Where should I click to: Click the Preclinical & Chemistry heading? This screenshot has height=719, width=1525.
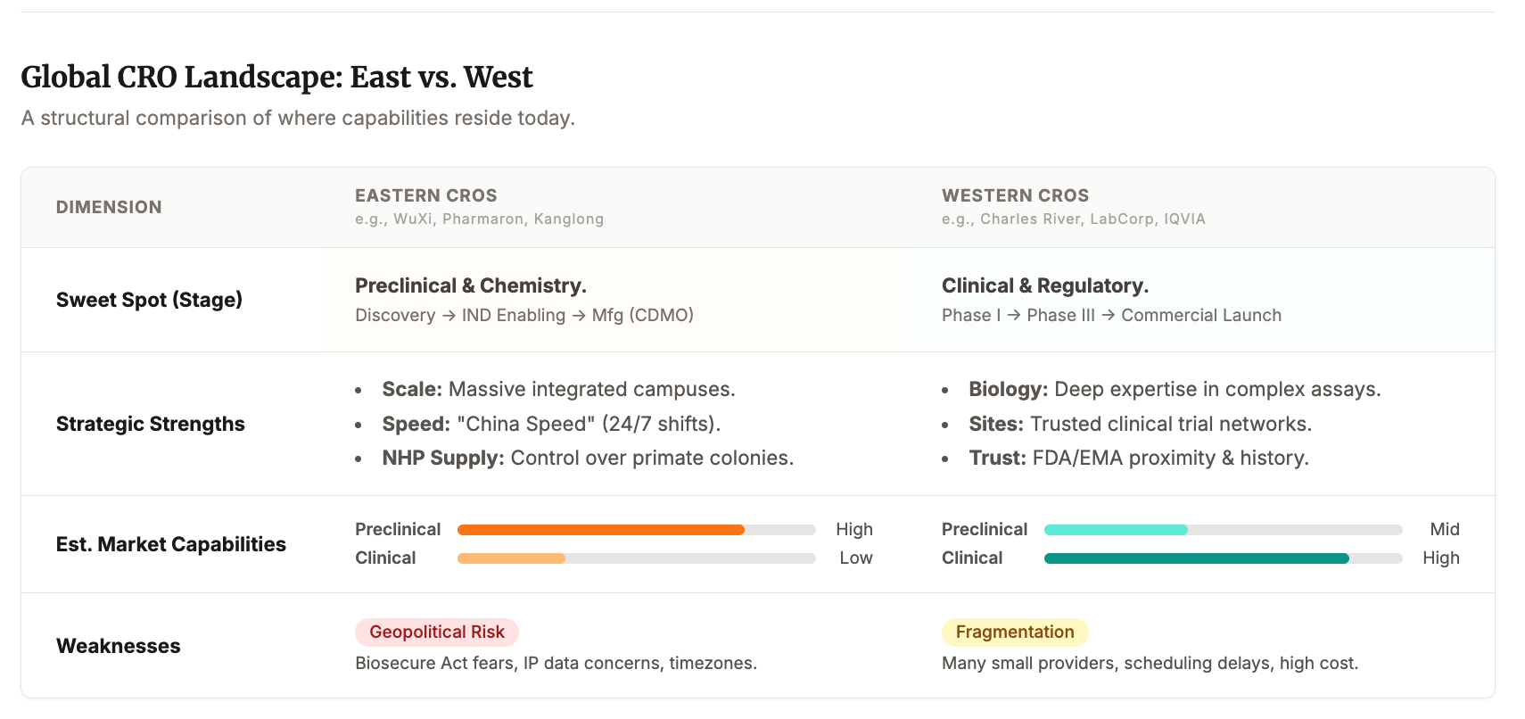pyautogui.click(x=470, y=285)
